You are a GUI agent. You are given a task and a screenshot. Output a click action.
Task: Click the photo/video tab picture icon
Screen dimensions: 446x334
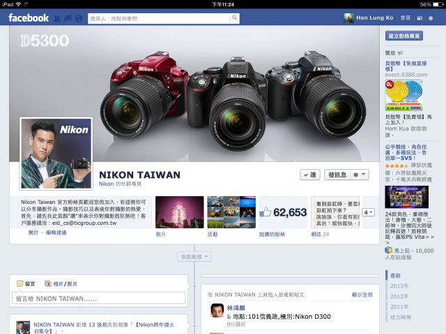(x=48, y=284)
